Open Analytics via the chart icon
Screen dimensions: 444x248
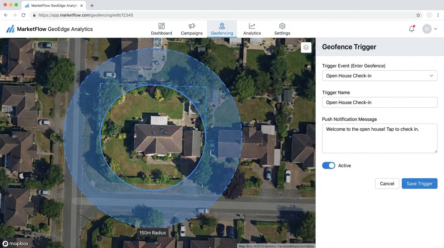(x=252, y=26)
